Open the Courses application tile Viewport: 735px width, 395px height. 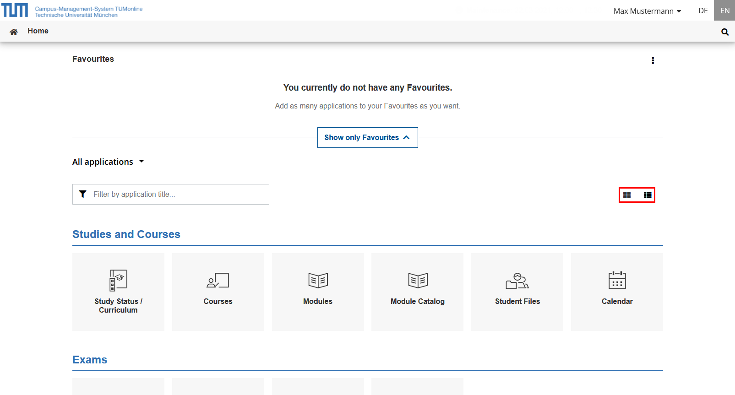tap(218, 292)
